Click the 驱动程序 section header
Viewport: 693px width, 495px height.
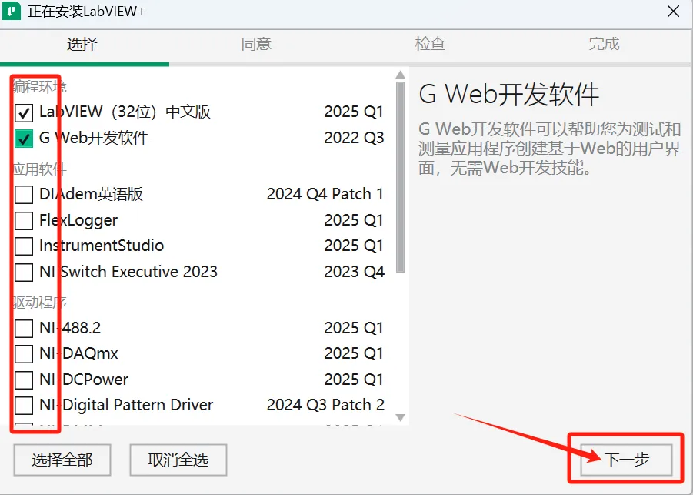pyautogui.click(x=39, y=302)
